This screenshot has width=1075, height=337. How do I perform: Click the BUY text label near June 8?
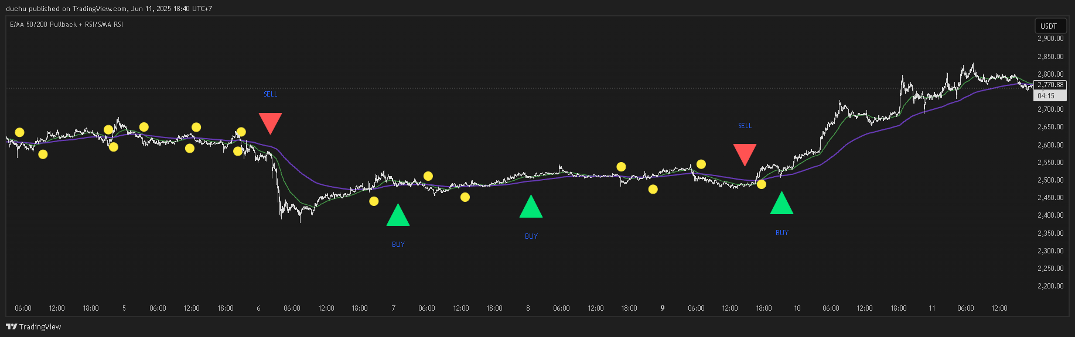click(531, 236)
